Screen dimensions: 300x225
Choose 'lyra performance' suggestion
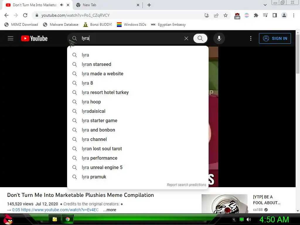coord(138,158)
